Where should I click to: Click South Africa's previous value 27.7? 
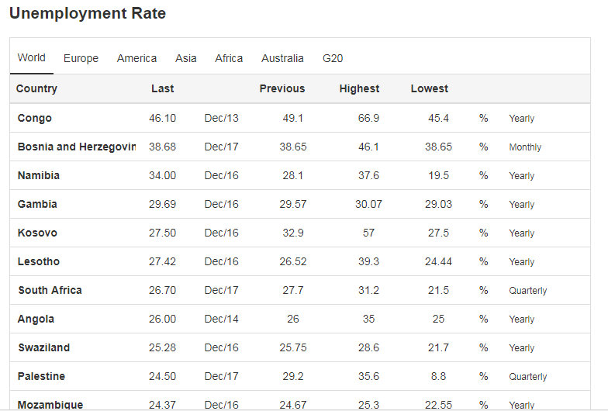(293, 290)
